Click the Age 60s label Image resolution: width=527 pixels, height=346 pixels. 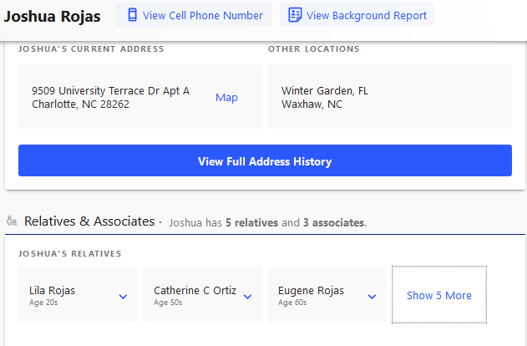pyautogui.click(x=292, y=303)
